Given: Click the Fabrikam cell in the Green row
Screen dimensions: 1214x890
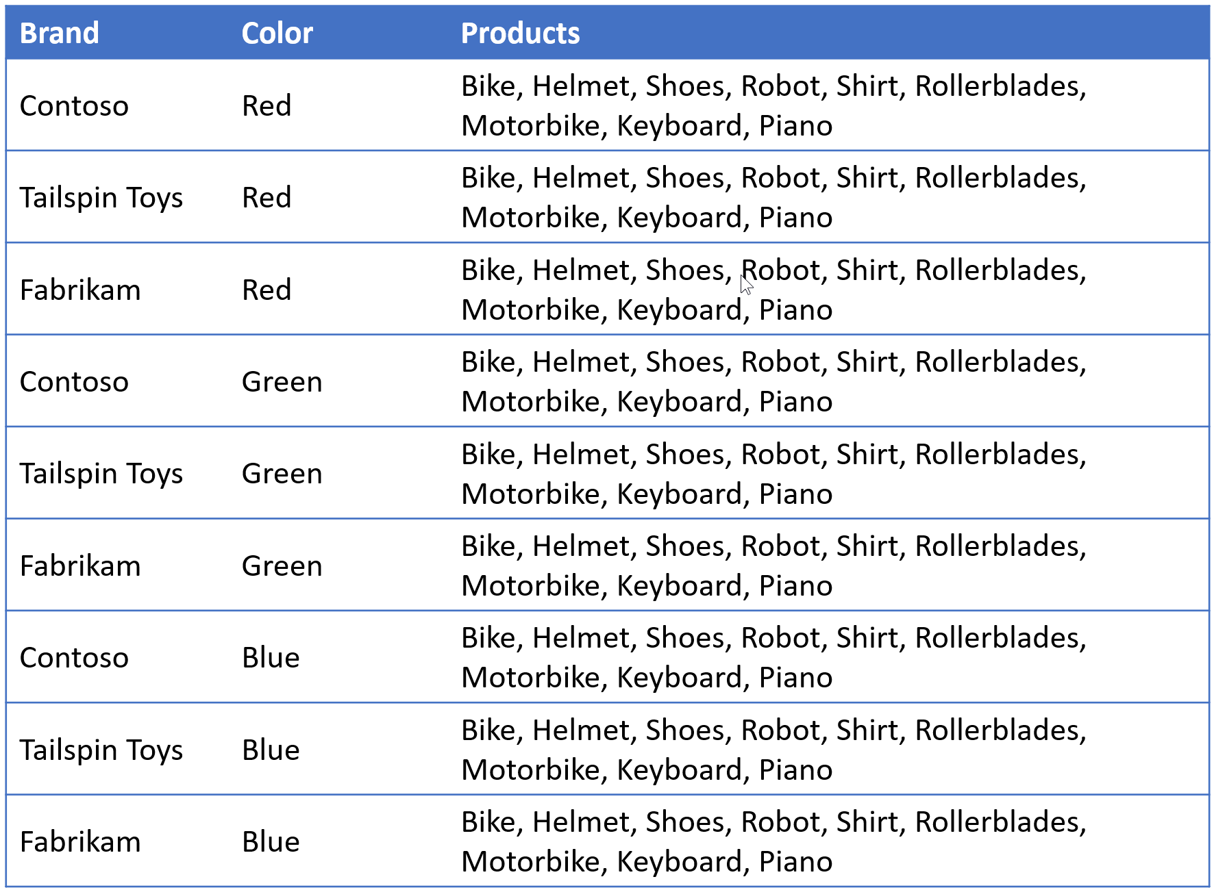Looking at the screenshot, I should (80, 566).
